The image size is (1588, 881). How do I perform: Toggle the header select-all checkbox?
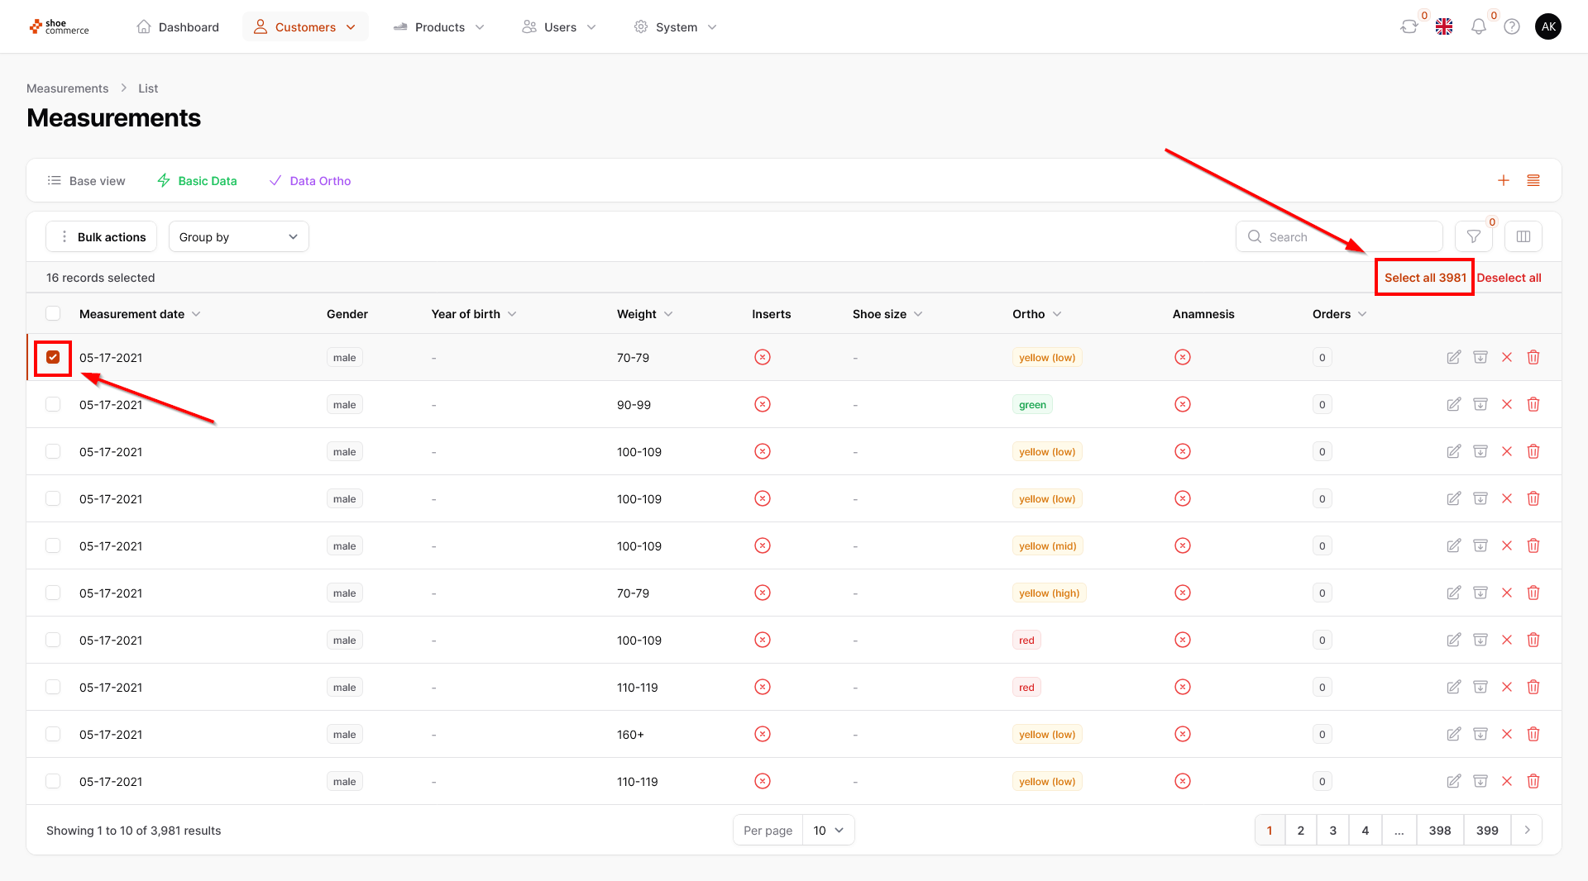click(53, 314)
